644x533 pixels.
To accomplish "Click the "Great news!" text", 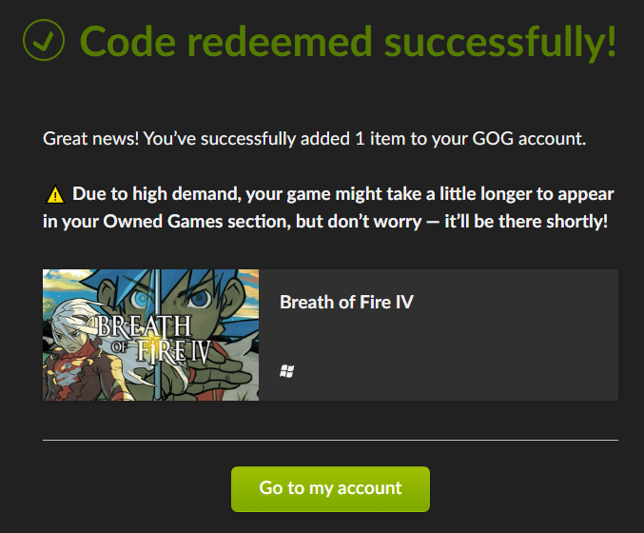I will 91,139.
